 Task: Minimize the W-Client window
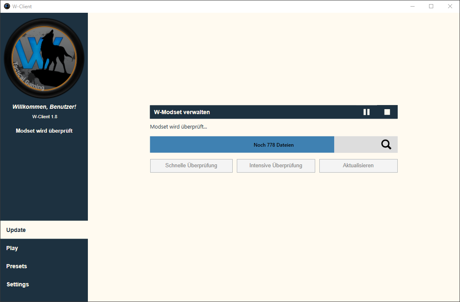(x=412, y=6)
